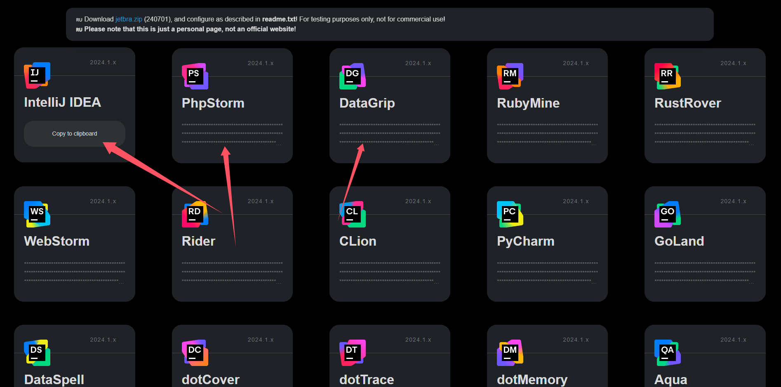Click the masked license key under RustRover
Viewport: 781px width, 387px height.
(x=705, y=134)
